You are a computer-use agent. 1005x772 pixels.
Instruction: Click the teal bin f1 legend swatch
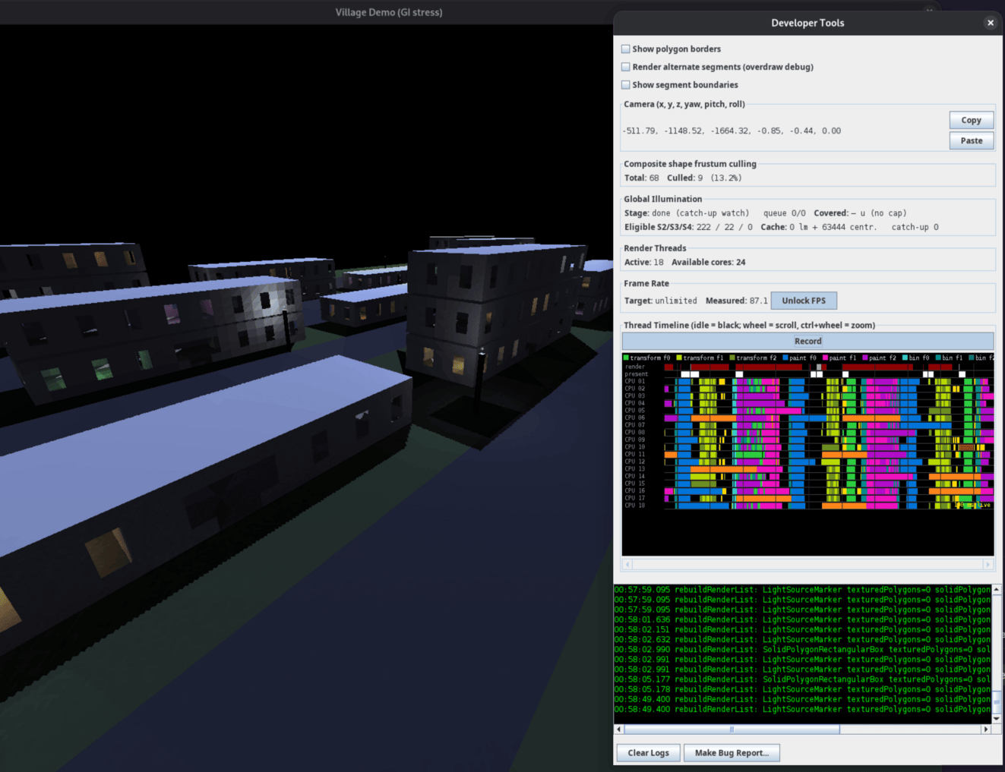pos(939,358)
